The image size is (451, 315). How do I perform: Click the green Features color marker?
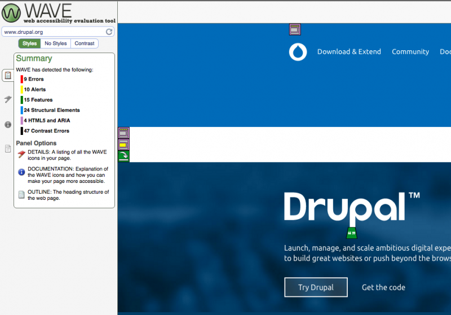tap(22, 100)
